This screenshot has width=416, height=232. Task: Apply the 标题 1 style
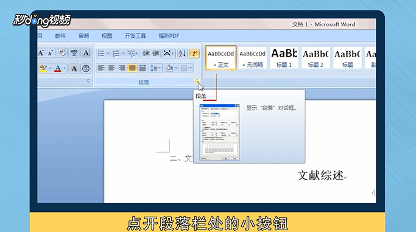(284, 58)
